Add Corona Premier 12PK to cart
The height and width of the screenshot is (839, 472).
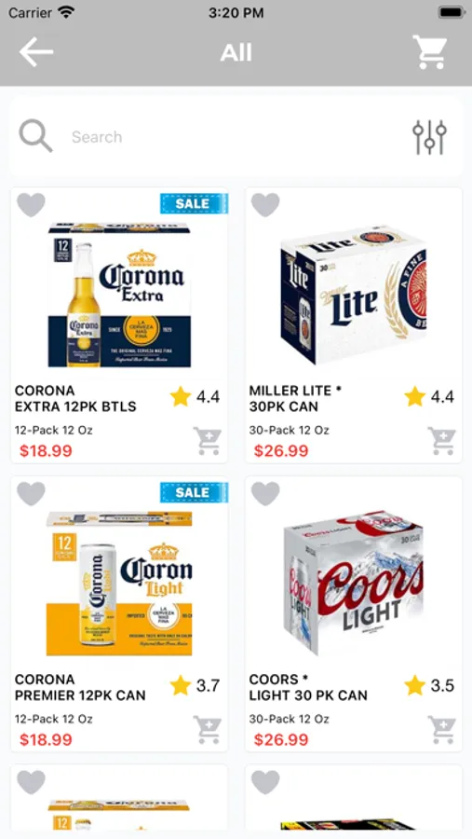[x=208, y=730]
